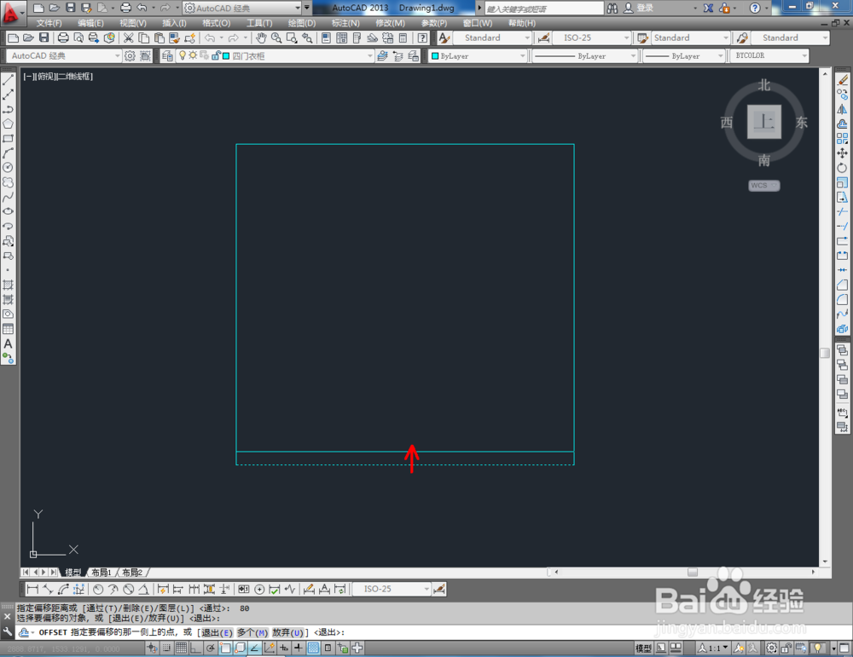Image resolution: width=853 pixels, height=657 pixels.
Task: Select the Polygon drawing tool
Action: [x=8, y=124]
